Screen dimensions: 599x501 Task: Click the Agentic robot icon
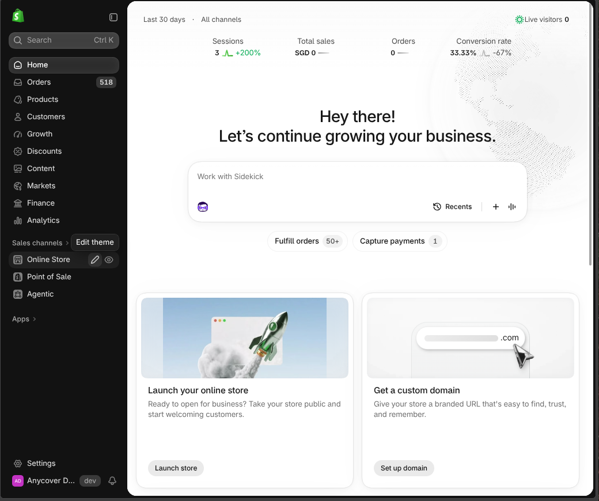tap(18, 294)
